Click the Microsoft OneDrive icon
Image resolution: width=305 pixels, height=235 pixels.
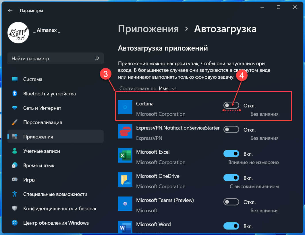coord(125,179)
